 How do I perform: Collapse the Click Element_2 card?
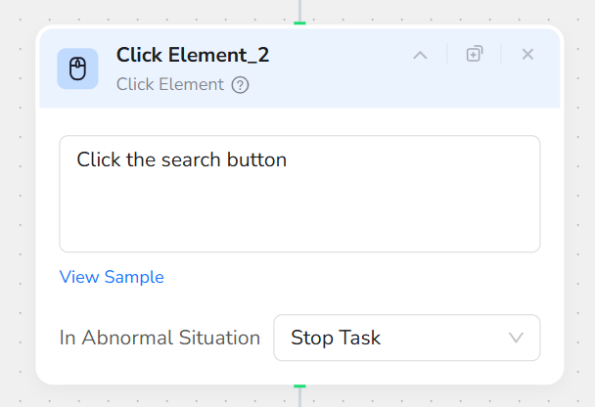(x=420, y=55)
